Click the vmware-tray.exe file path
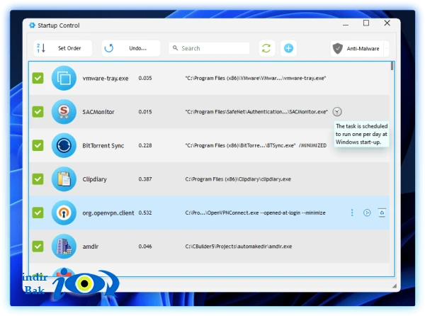 [256, 78]
